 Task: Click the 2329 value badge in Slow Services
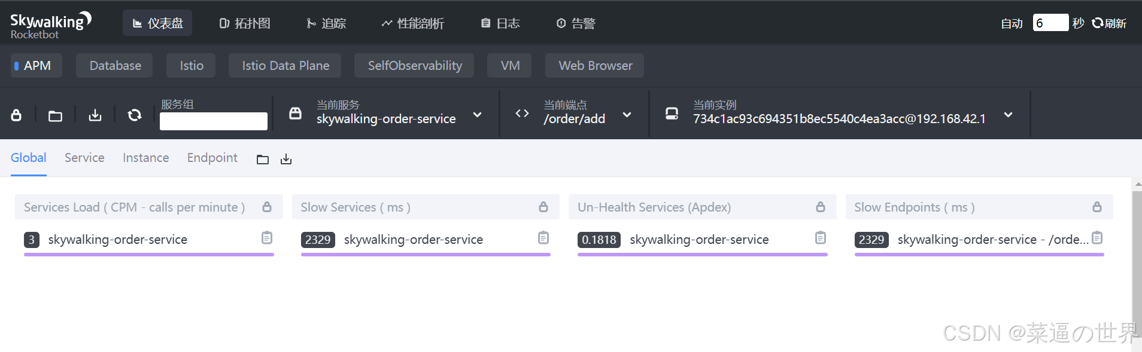pyautogui.click(x=318, y=240)
